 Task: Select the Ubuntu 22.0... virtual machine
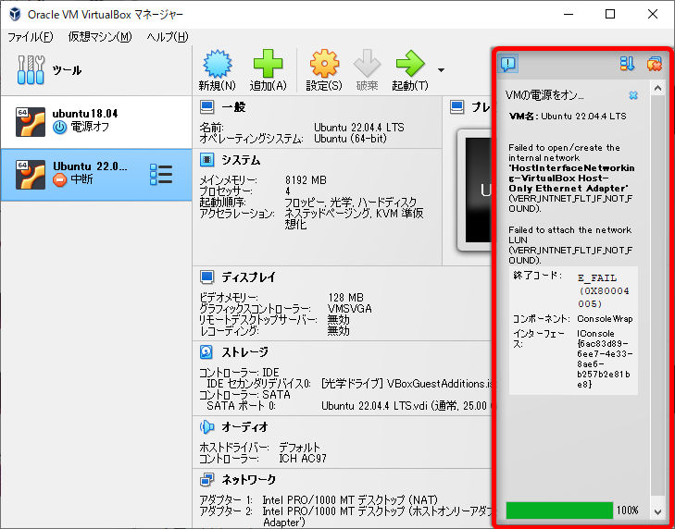coord(95,175)
